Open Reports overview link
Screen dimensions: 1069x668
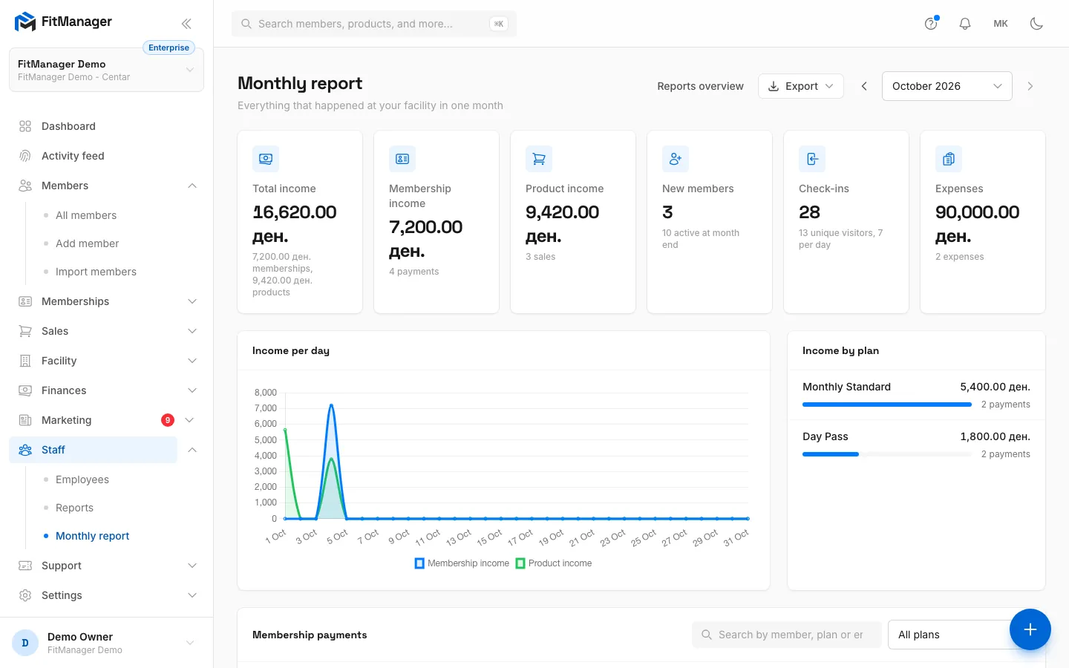(700, 86)
